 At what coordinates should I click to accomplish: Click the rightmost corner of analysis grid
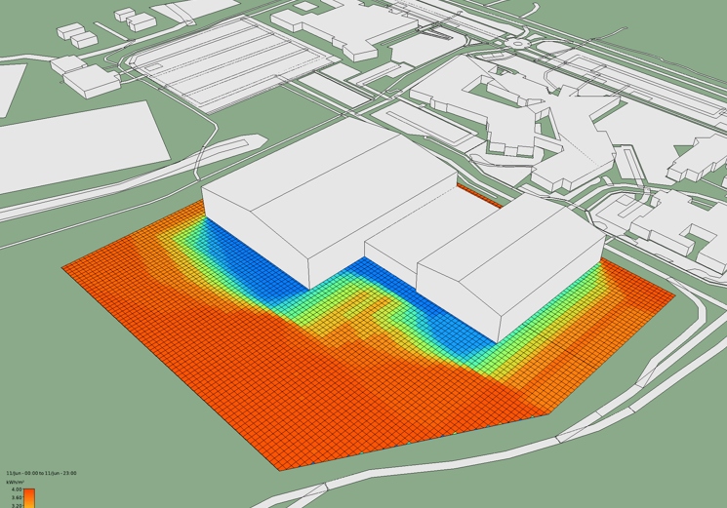pos(673,293)
